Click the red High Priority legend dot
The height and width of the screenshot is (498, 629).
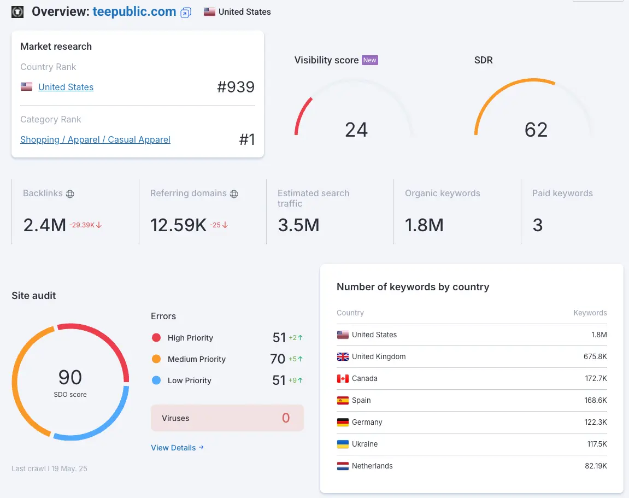click(x=156, y=338)
